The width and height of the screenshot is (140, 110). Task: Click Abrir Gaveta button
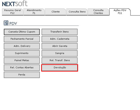tap(60, 46)
